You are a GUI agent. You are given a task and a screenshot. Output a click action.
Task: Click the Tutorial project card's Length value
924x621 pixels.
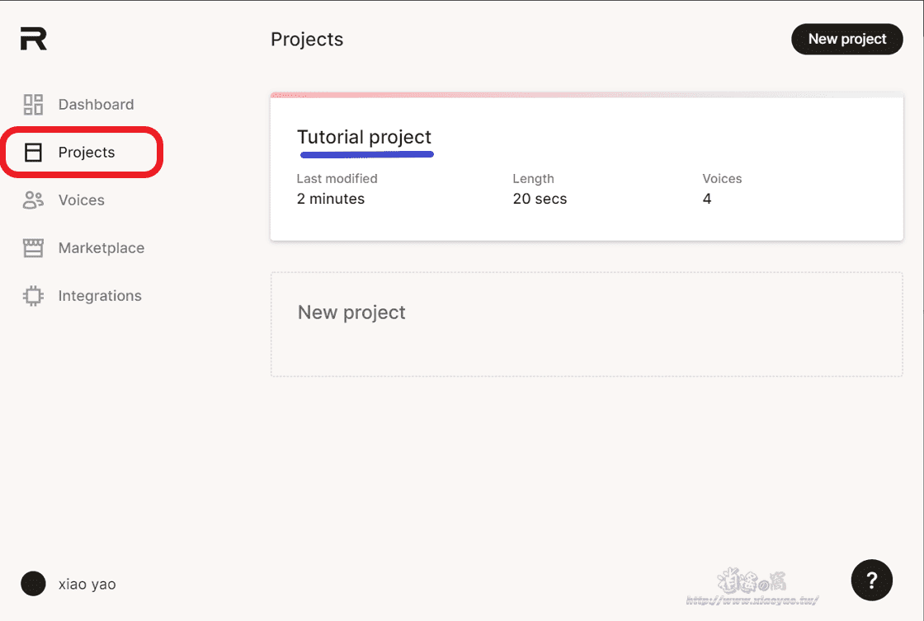tap(540, 199)
